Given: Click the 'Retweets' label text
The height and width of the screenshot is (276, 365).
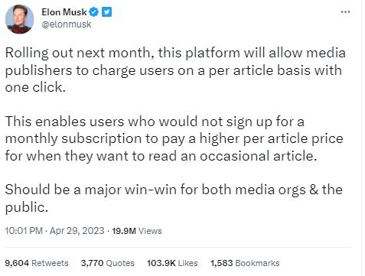Looking at the screenshot, I should (50, 263).
